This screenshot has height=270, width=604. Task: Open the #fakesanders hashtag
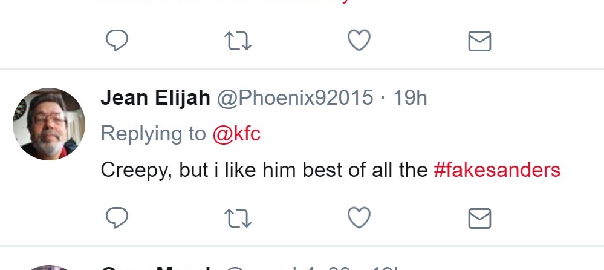click(497, 170)
